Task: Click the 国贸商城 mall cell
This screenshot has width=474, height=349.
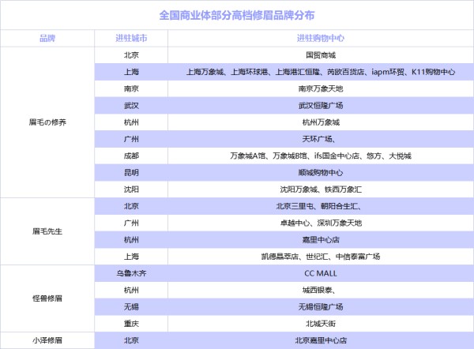Action: 321,55
